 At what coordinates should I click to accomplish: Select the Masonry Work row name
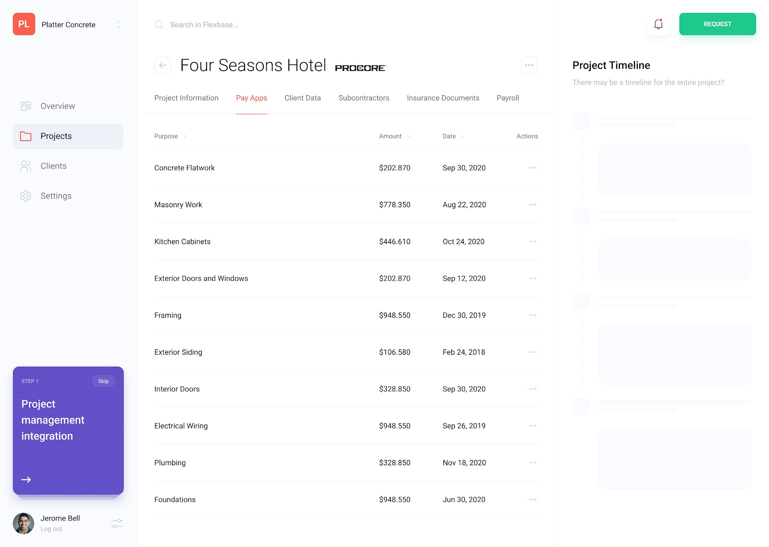(x=178, y=205)
